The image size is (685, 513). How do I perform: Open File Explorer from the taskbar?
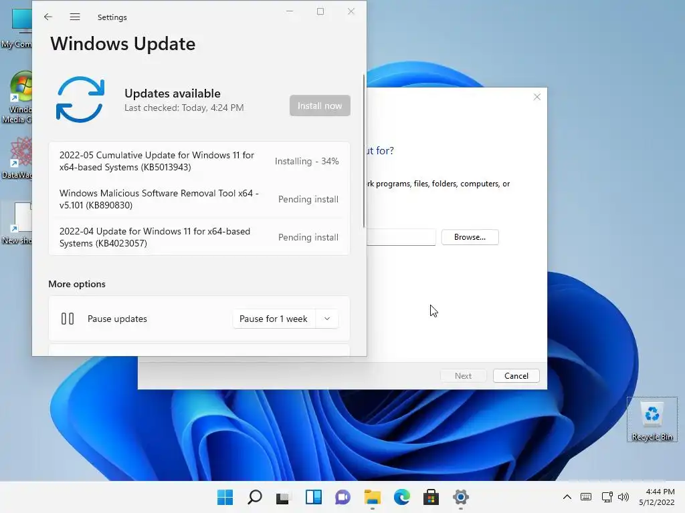coord(372,497)
